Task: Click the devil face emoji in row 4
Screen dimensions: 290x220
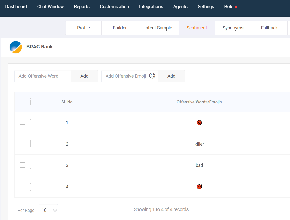Action: (x=199, y=187)
